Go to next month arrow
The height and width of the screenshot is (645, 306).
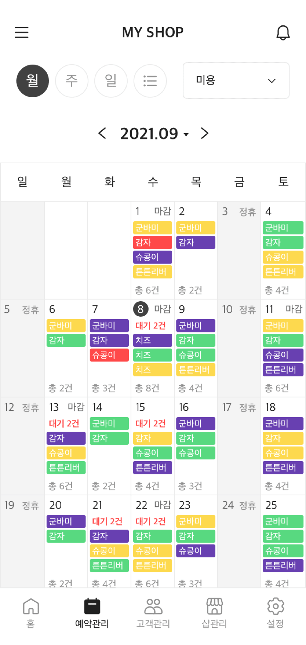[205, 133]
